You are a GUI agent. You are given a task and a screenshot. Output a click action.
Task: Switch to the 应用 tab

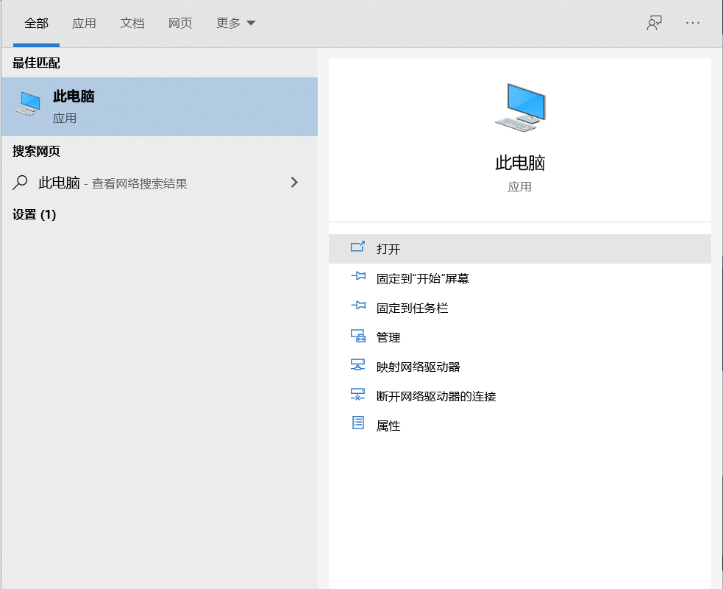pyautogui.click(x=84, y=23)
